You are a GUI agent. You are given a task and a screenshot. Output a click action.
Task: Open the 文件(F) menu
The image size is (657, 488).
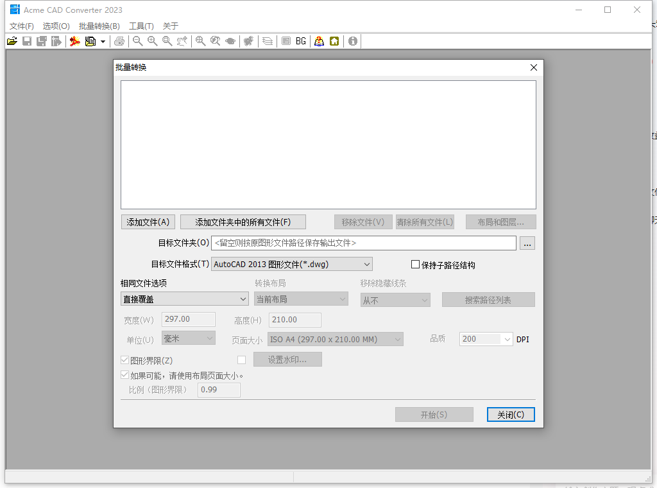pyautogui.click(x=21, y=26)
